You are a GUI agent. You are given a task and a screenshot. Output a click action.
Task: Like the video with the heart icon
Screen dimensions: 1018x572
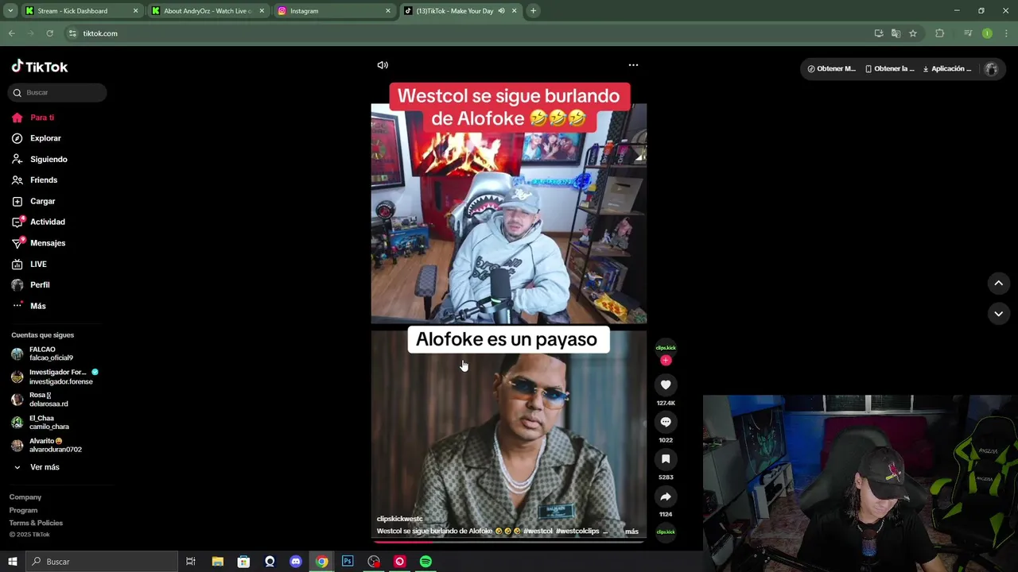point(666,385)
